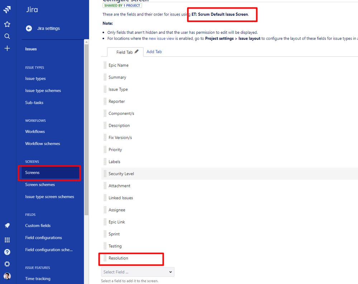Select the Description field row
Viewport: 358px width, 284px height.
[229, 126]
